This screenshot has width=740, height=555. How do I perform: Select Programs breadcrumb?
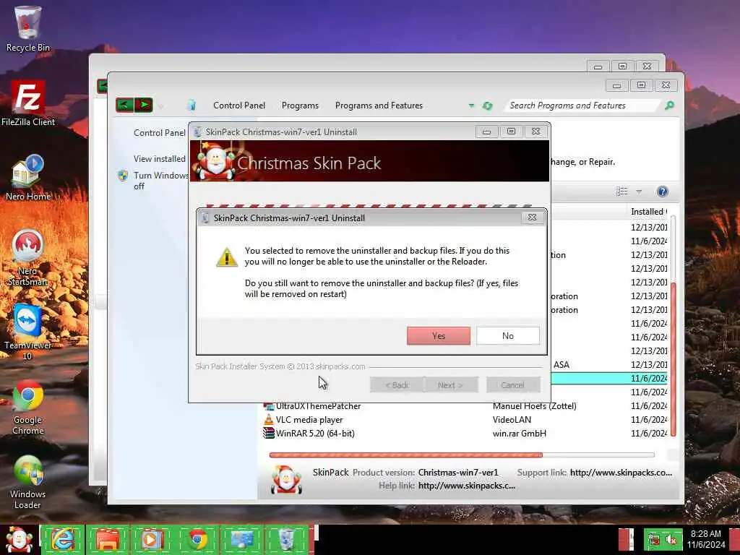tap(300, 106)
